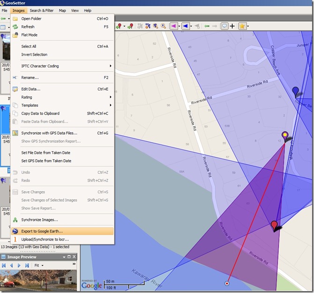Click the magenta left-arrow toolbar icon

tap(173, 26)
